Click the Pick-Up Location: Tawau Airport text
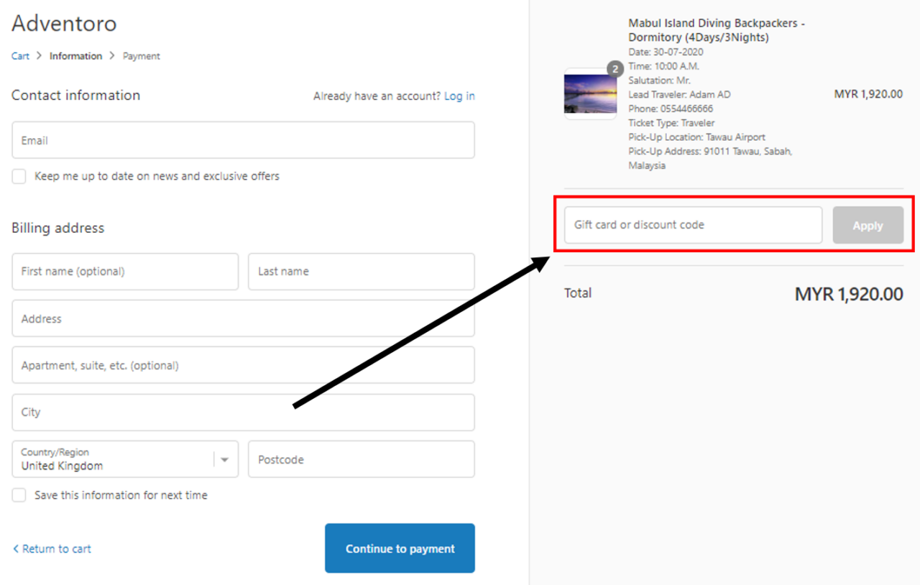 click(696, 137)
